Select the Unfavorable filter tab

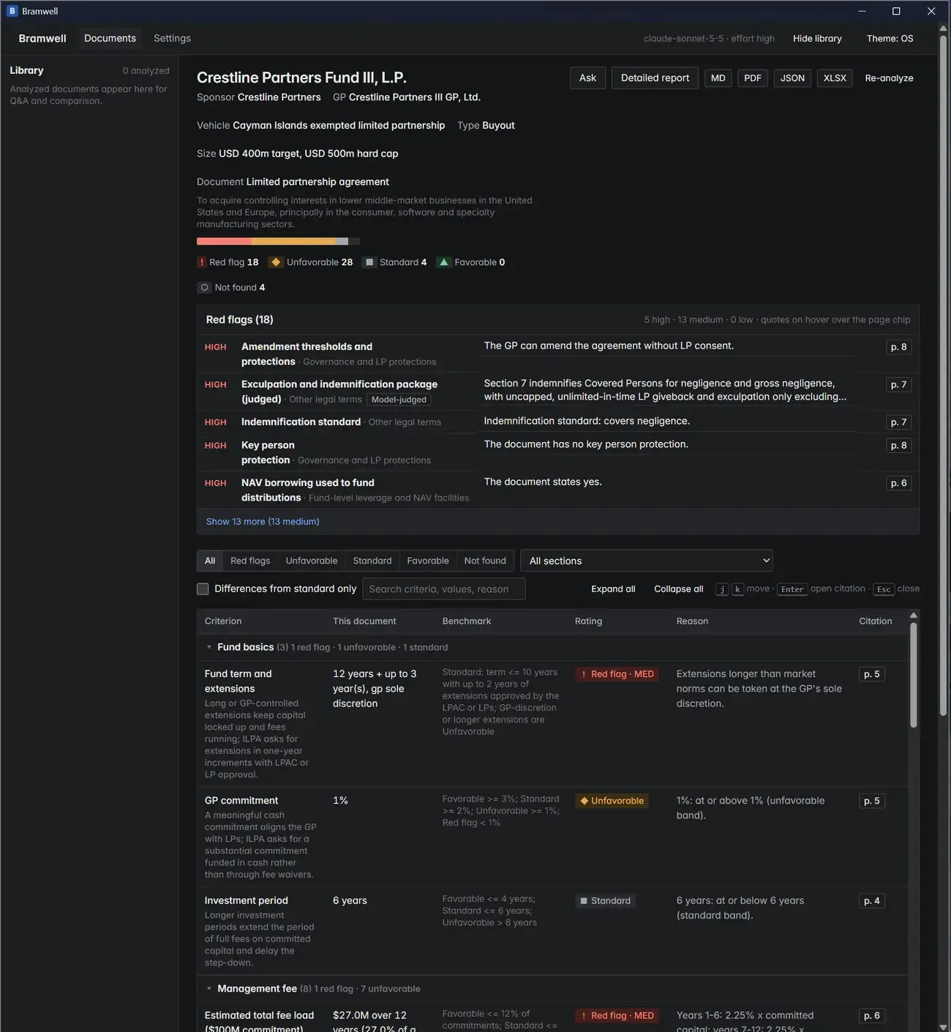coord(312,561)
